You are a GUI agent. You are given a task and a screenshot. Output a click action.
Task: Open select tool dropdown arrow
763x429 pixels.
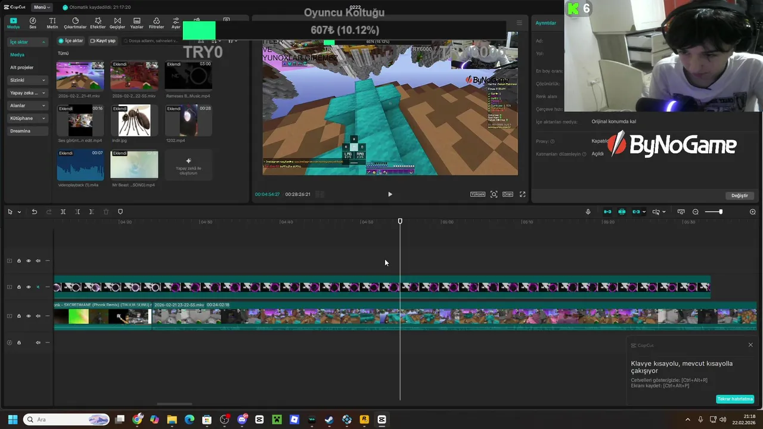point(19,212)
